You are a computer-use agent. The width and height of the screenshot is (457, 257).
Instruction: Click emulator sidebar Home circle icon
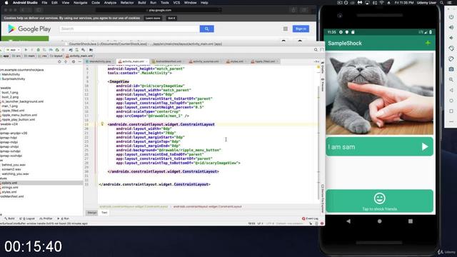451,101
